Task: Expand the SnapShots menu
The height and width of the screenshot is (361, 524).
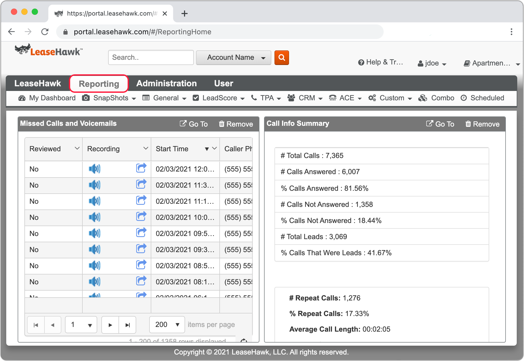Action: (x=109, y=98)
